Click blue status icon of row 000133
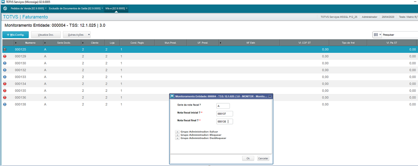Viewport: 418px width, 166px height. 5,77
